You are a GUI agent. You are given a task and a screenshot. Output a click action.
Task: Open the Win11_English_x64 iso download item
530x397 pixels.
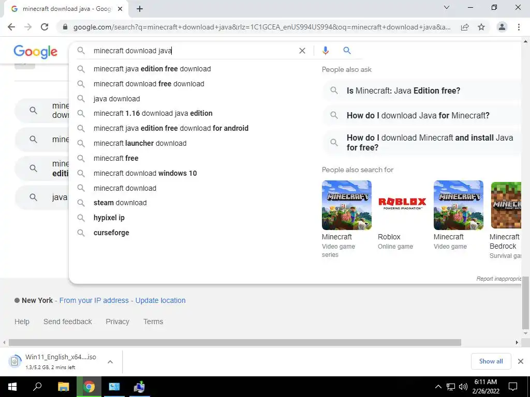tap(54, 361)
